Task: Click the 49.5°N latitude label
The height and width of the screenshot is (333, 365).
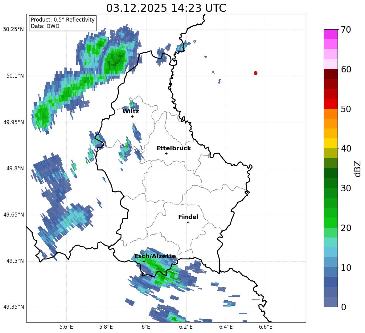Action: tap(15, 261)
